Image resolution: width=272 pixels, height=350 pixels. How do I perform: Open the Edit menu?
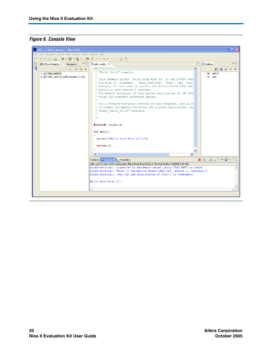42,54
